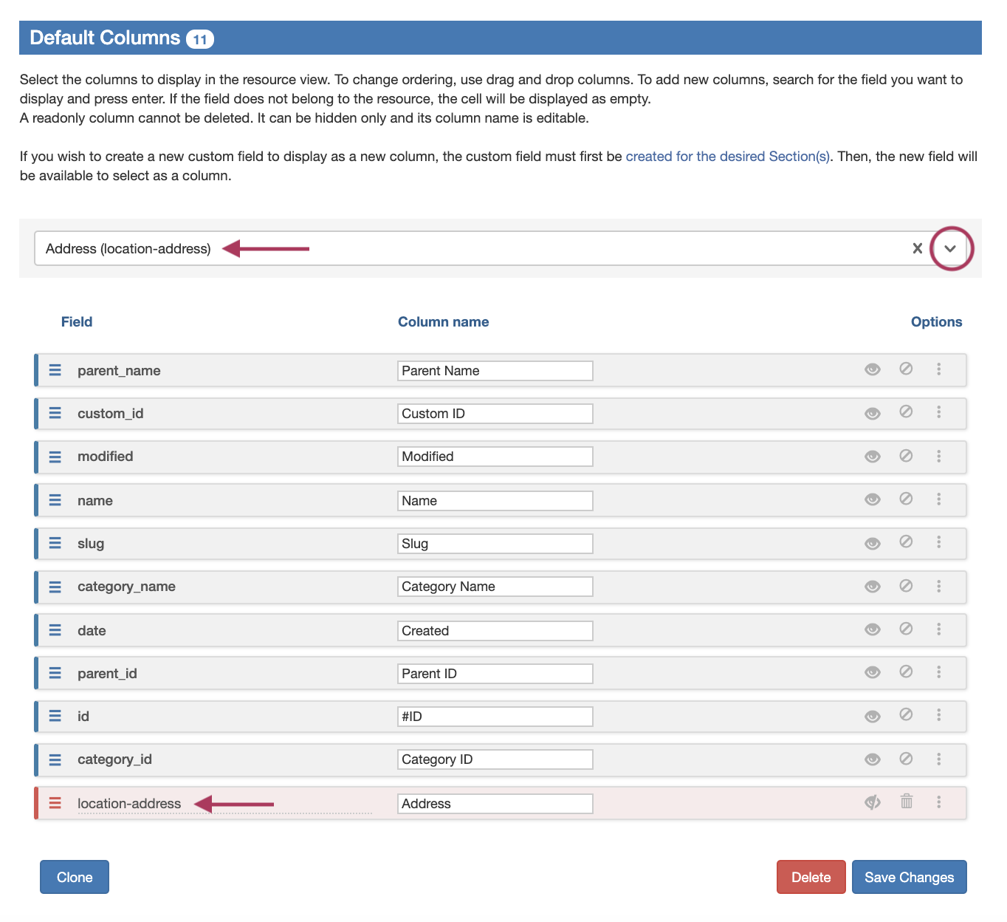
Task: Toggle visibility eye for parent_name column
Action: pyautogui.click(x=873, y=369)
